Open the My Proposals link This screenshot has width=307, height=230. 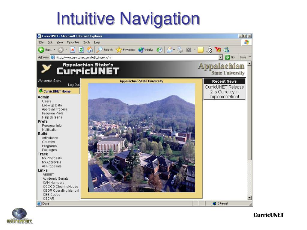point(52,158)
